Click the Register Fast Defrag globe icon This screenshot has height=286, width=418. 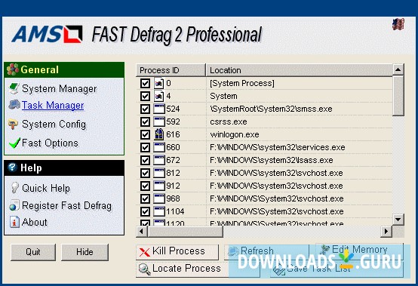click(14, 205)
